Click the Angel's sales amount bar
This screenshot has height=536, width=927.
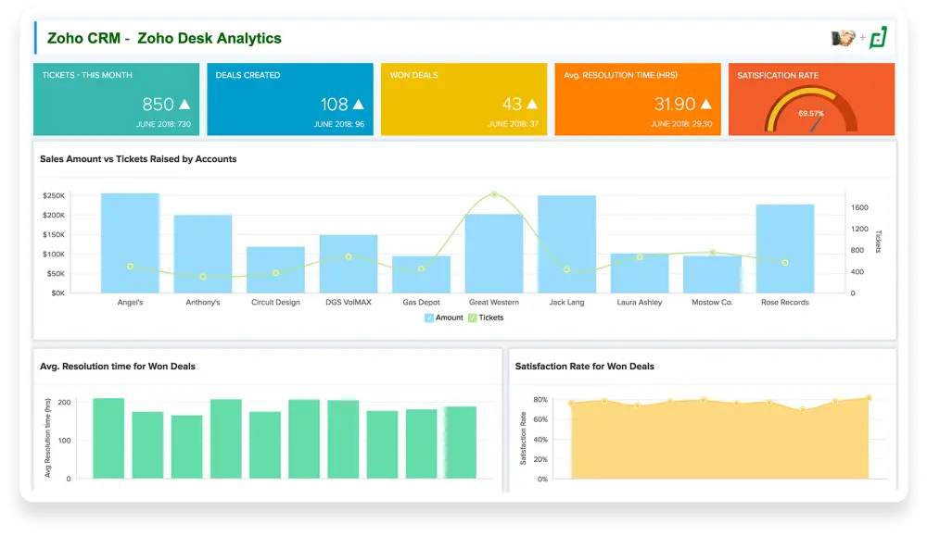(130, 243)
